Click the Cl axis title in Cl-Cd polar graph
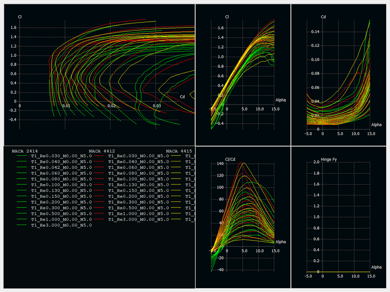The height and width of the screenshot is (292, 390). (20, 17)
